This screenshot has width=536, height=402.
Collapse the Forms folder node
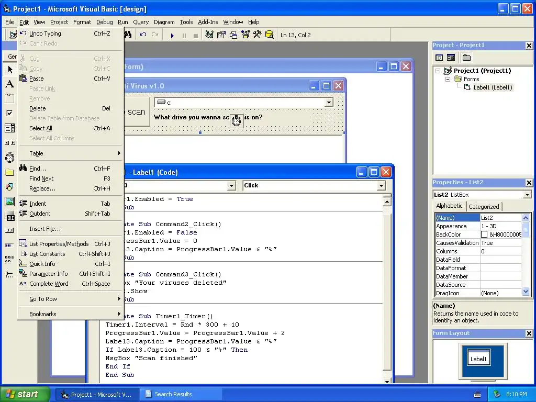coord(448,79)
